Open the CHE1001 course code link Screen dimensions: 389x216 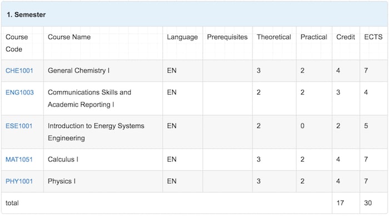click(19, 71)
